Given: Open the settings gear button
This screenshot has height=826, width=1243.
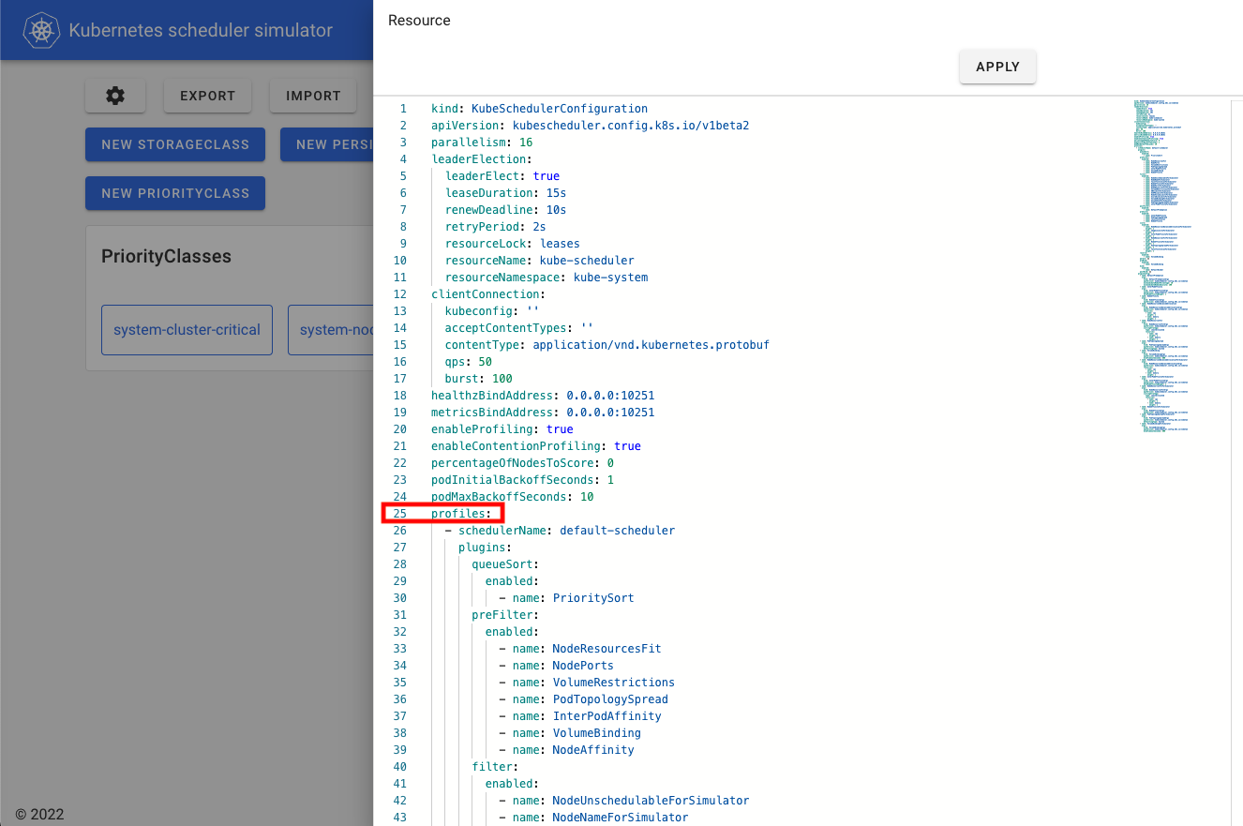Looking at the screenshot, I should [x=115, y=96].
